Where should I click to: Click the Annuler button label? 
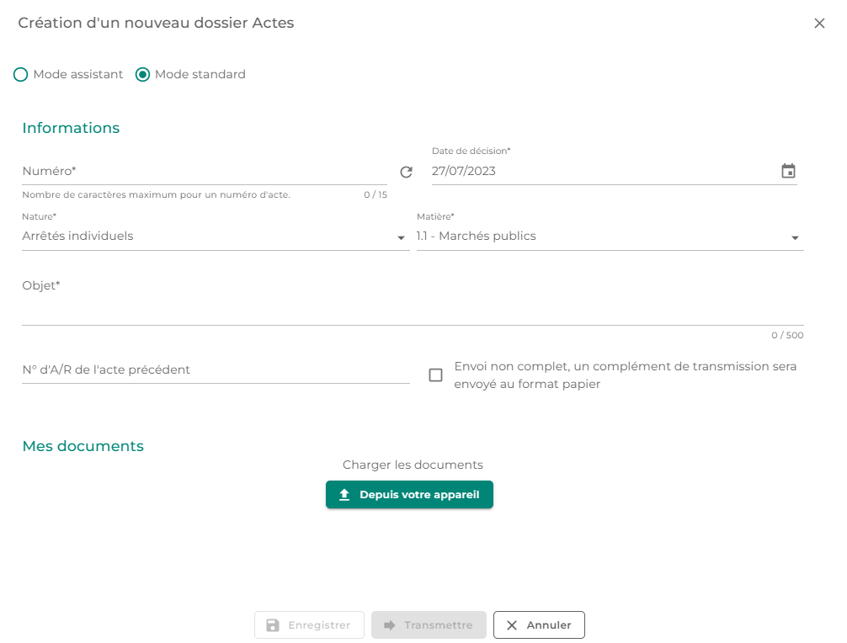click(x=549, y=625)
